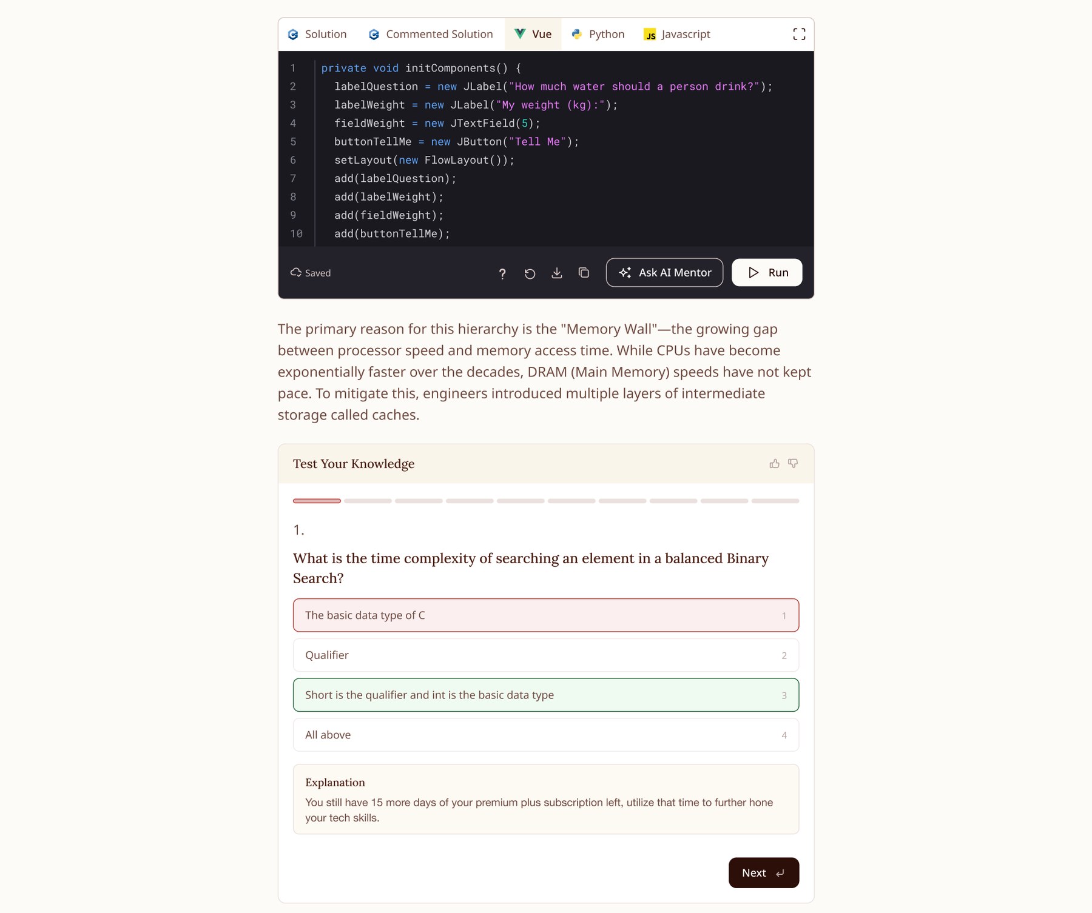Image resolution: width=1092 pixels, height=913 pixels.
Task: Expand the code editor to fullscreen
Action: click(799, 35)
